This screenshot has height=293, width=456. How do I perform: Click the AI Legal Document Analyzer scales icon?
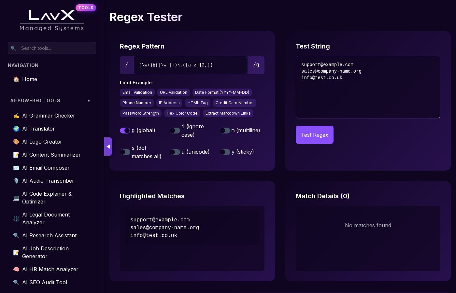(16, 219)
